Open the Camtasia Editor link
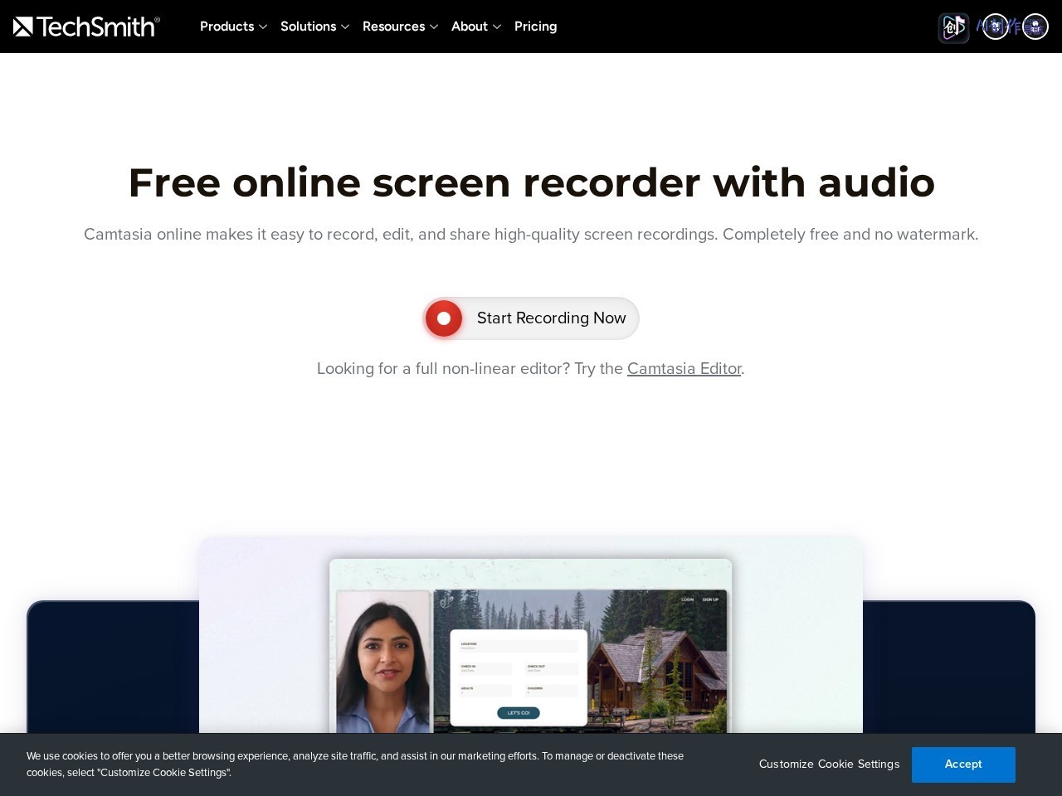This screenshot has height=796, width=1062. pyautogui.click(x=684, y=368)
